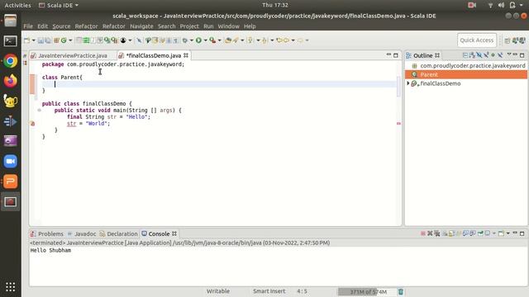Toggle Mark Occurrences in main toolbar
This screenshot has height=297, width=529.
(155, 40)
